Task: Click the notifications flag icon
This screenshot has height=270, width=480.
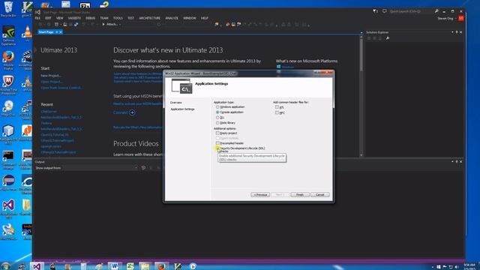Action: point(375,11)
